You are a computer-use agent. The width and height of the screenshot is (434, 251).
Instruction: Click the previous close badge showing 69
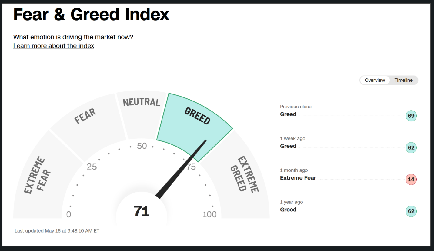point(411,116)
